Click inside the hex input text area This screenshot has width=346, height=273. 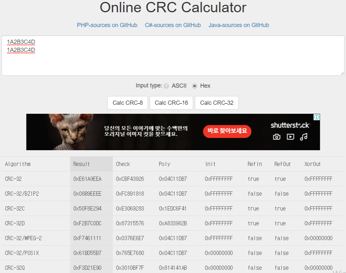coord(173,56)
